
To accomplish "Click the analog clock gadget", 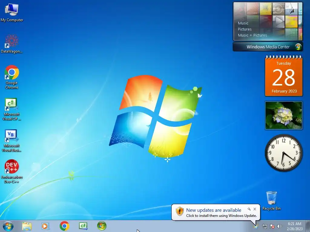I will click(284, 153).
